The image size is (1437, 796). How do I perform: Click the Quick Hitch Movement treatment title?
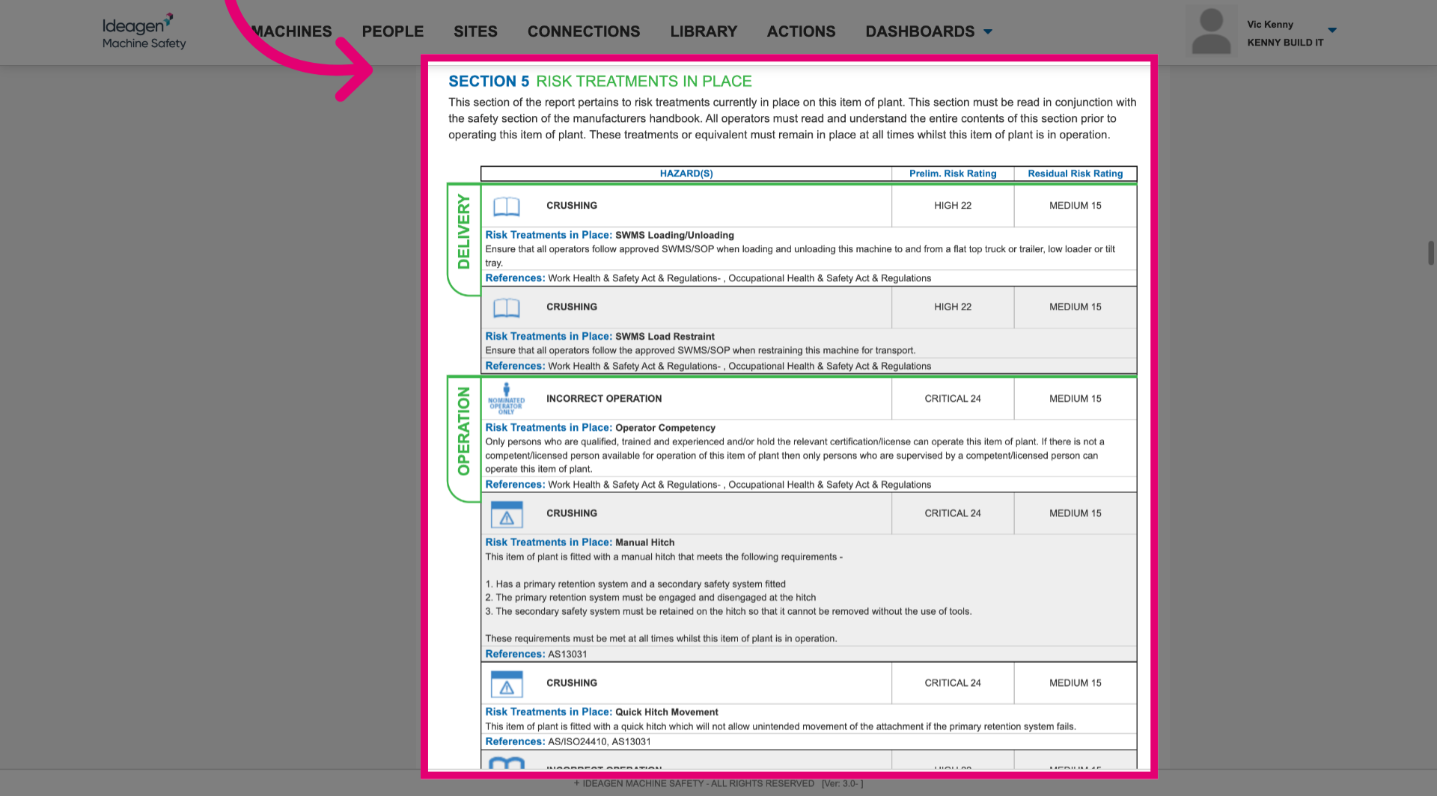(x=667, y=712)
